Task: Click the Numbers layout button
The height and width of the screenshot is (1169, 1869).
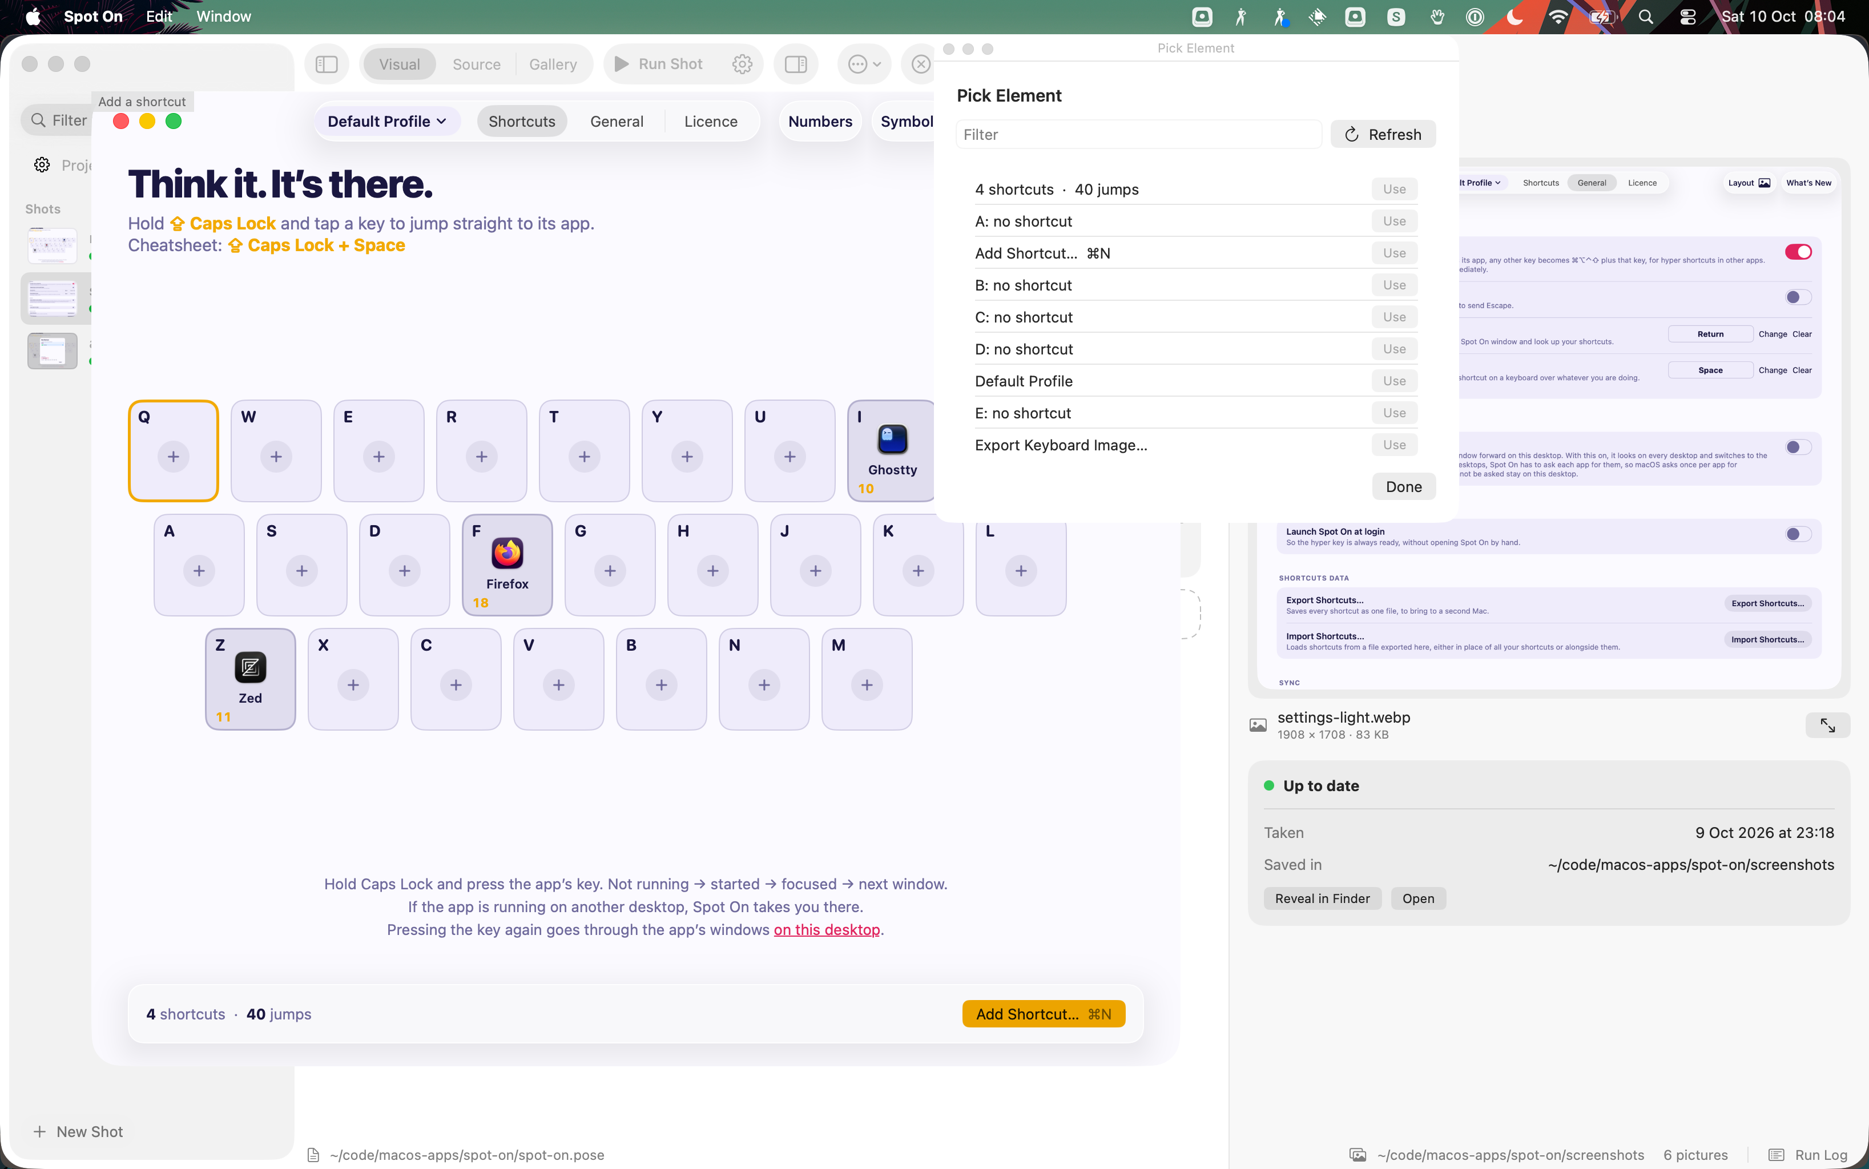Action: [820, 122]
